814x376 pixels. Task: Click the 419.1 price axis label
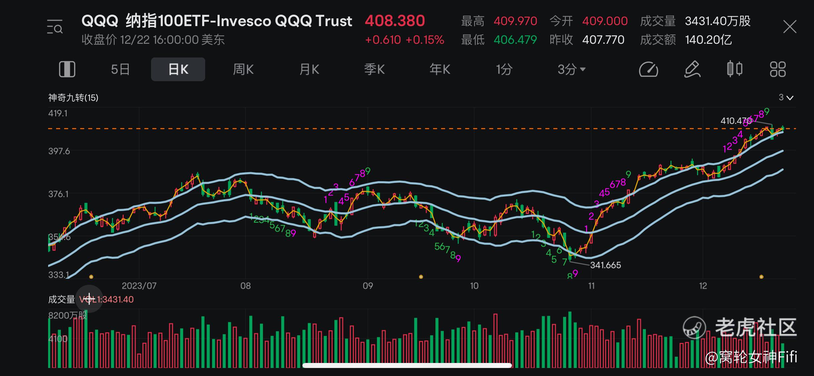point(58,113)
